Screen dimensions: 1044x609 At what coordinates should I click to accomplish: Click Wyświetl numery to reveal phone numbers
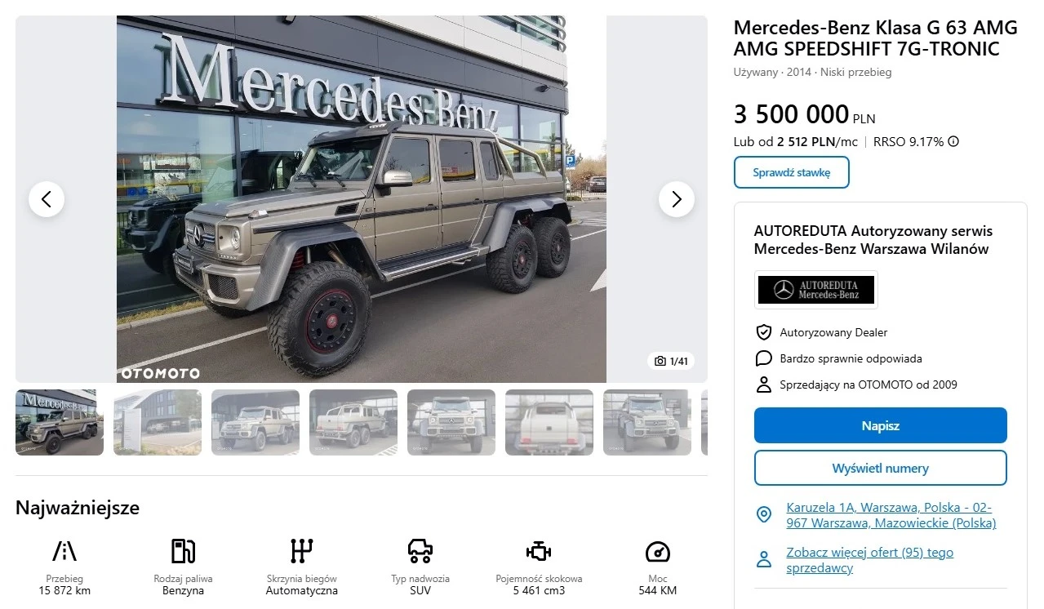point(880,469)
